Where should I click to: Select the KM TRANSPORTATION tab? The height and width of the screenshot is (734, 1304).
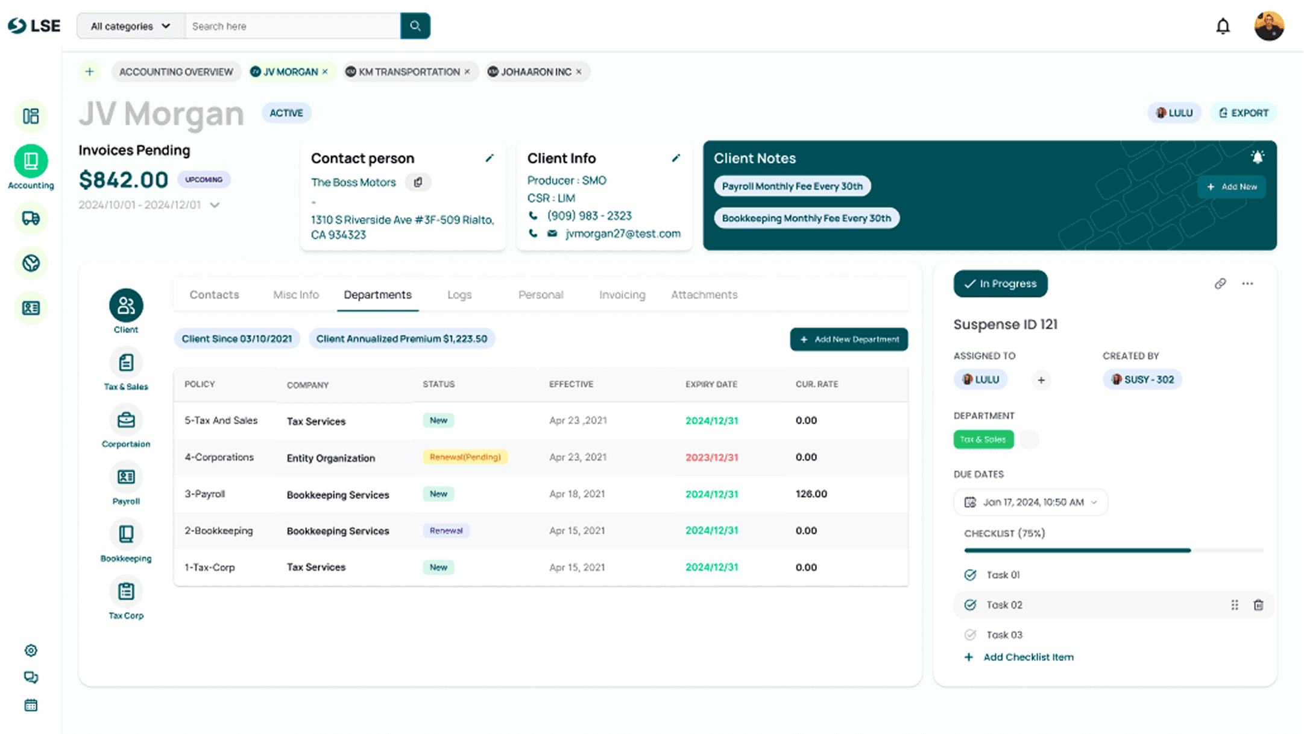click(409, 72)
